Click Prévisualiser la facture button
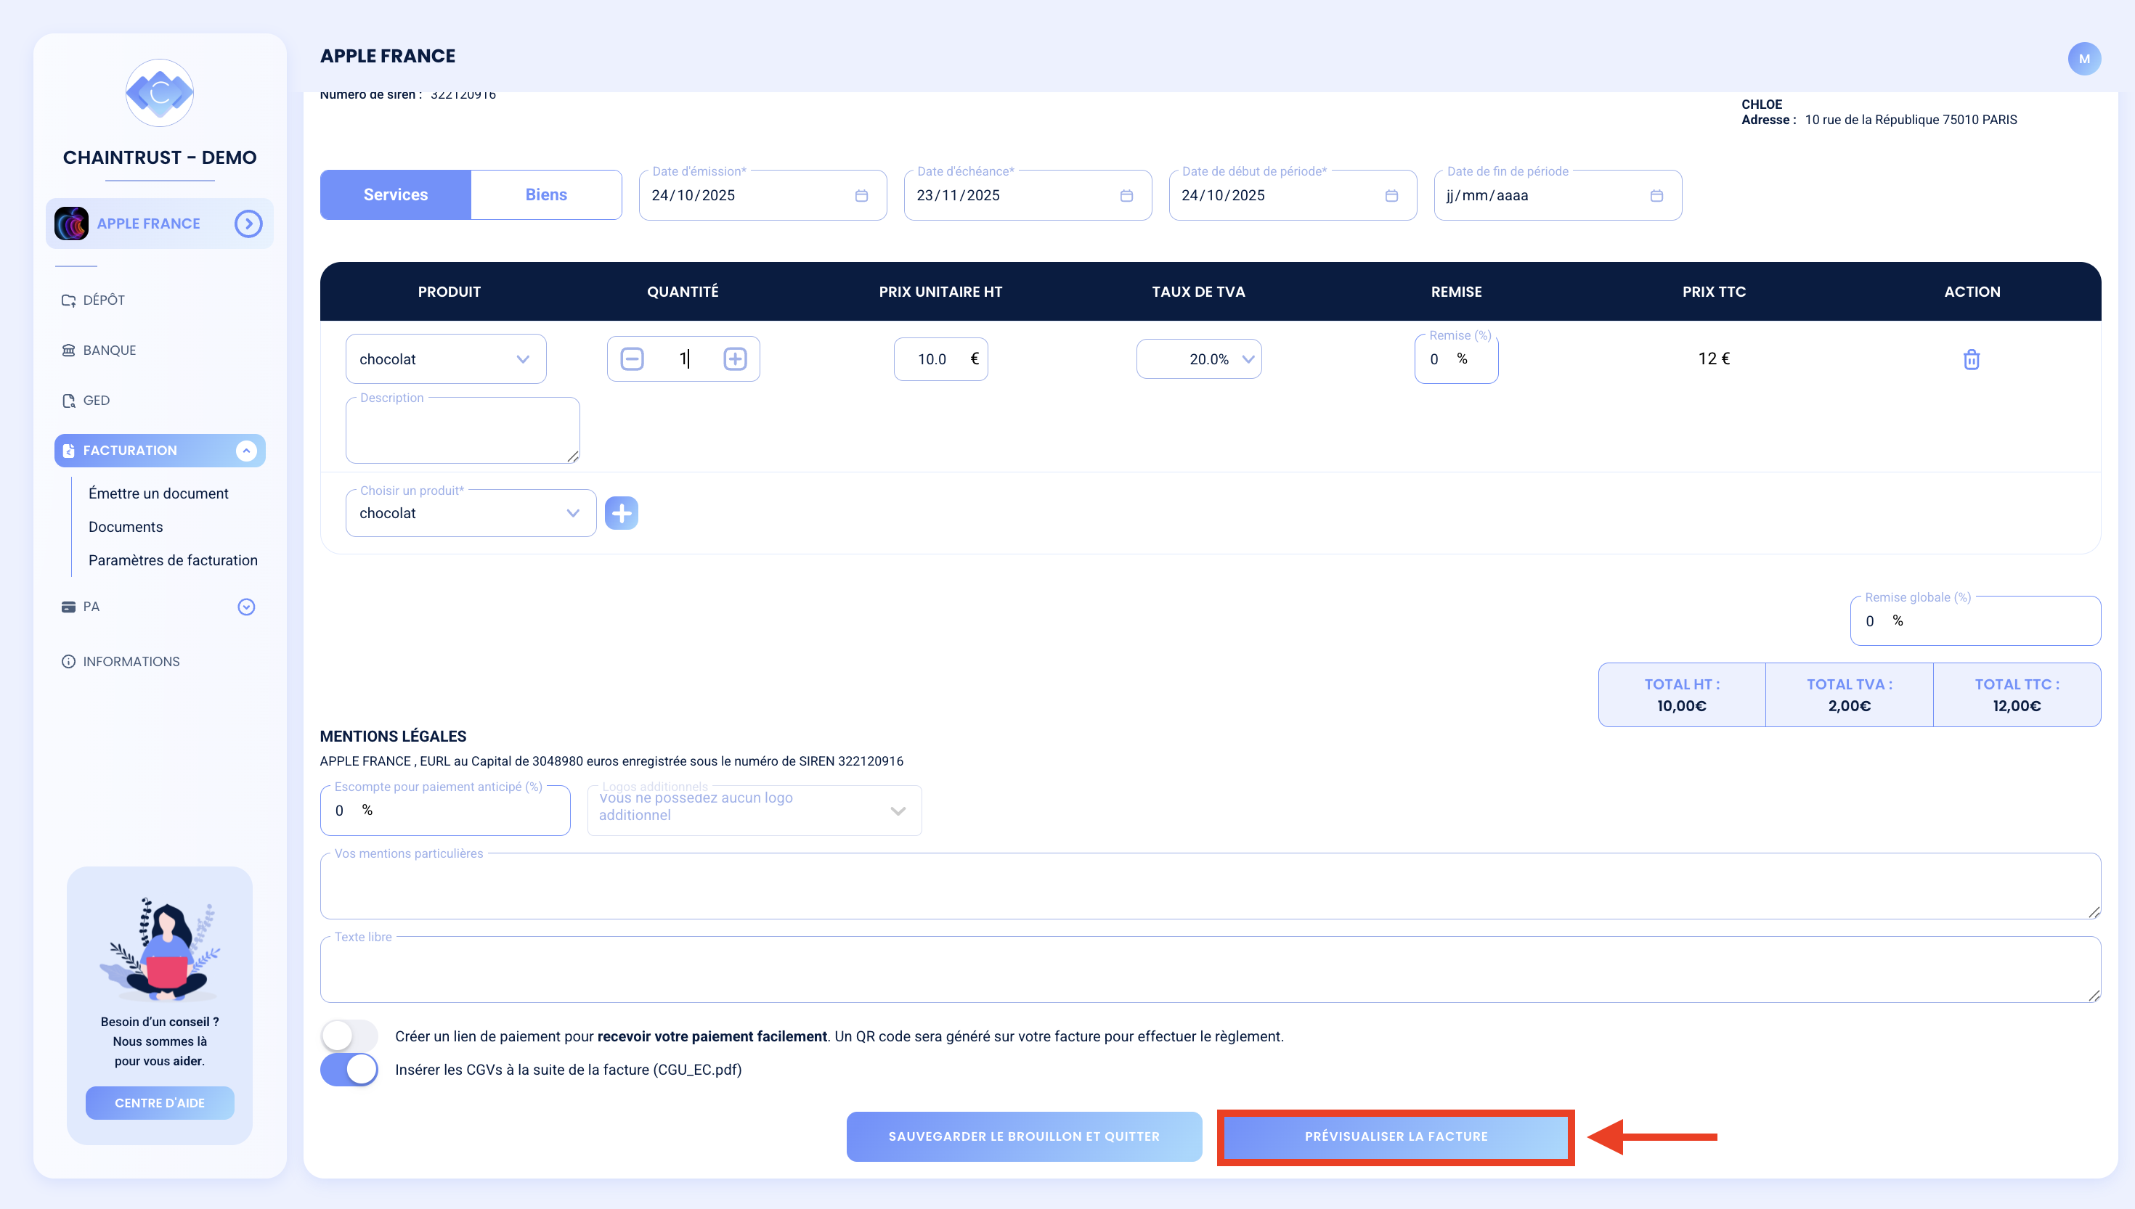This screenshot has width=2135, height=1209. pos(1396,1136)
